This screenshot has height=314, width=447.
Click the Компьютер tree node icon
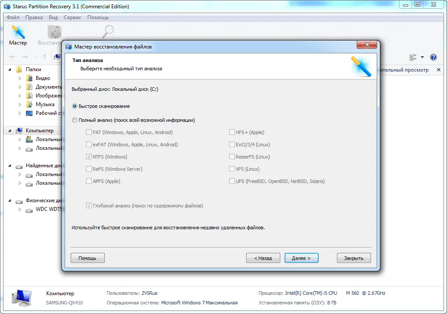[x=19, y=131]
